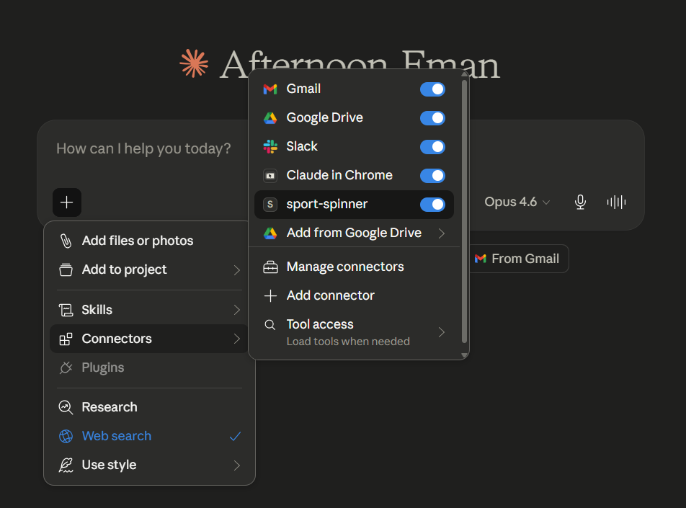Click the Google Drive logo icon
This screenshot has width=686, height=508.
(270, 117)
